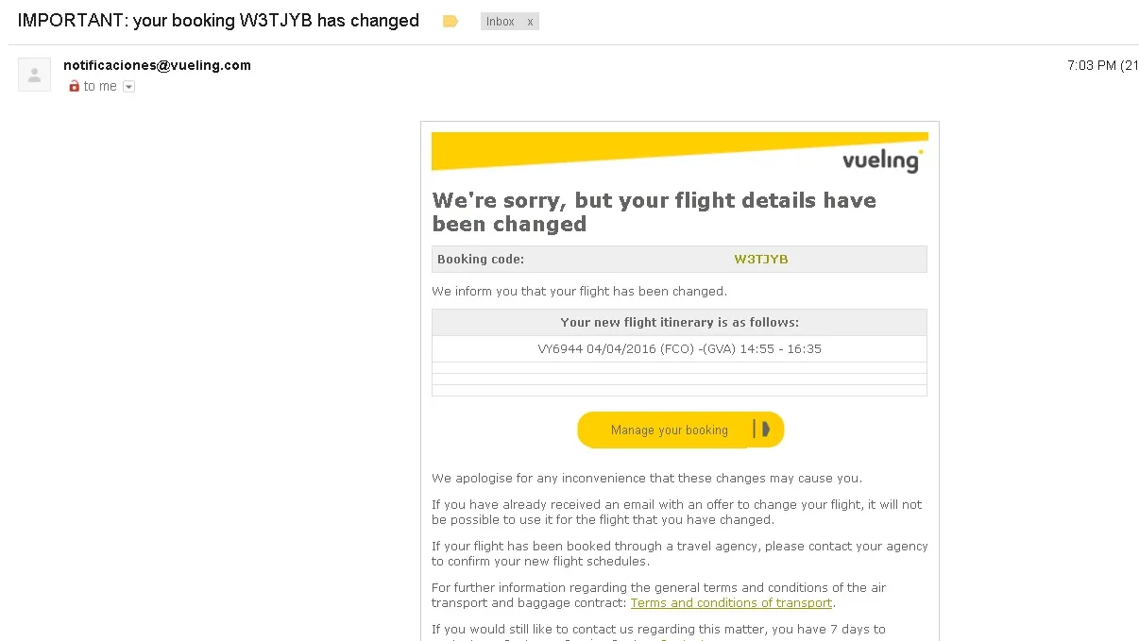Open Terms and conditions of transport link
Screen dimensions: 1139x641
pyautogui.click(x=731, y=602)
